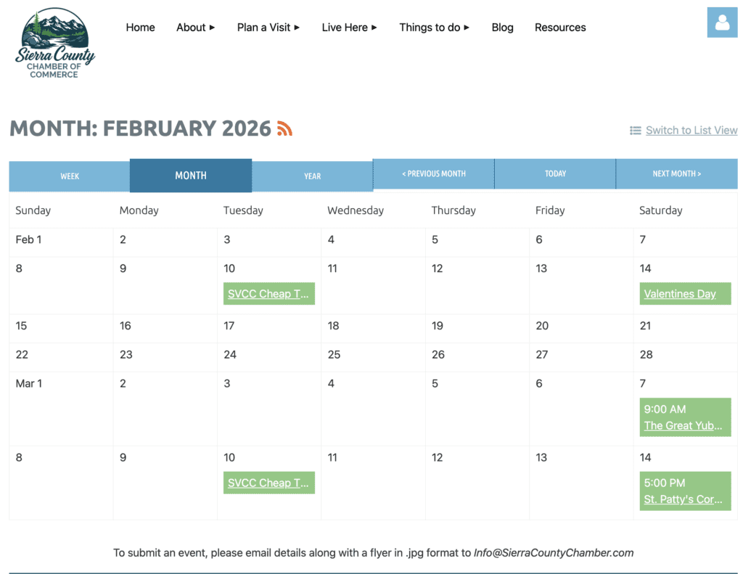This screenshot has width=743, height=574.
Task: Click the user account icon top right
Action: coord(722,22)
